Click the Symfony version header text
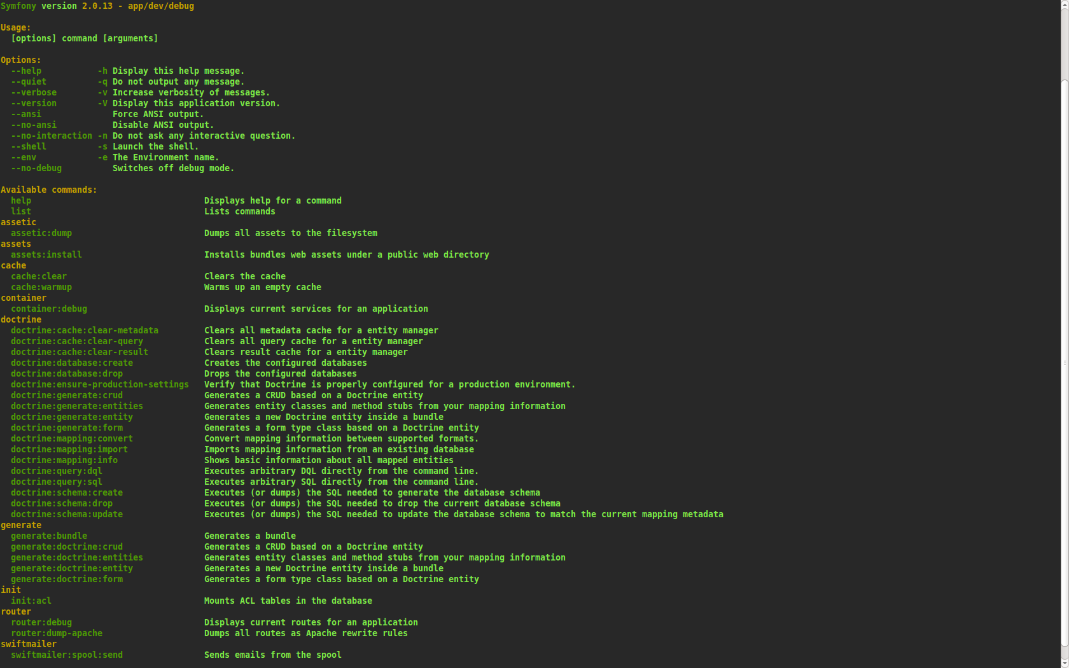1069x668 pixels. pos(97,6)
